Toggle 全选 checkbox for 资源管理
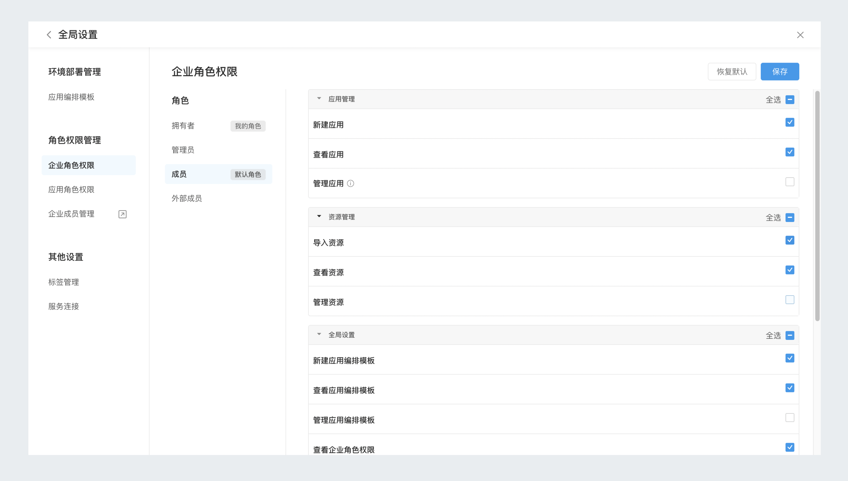848x481 pixels. tap(790, 217)
